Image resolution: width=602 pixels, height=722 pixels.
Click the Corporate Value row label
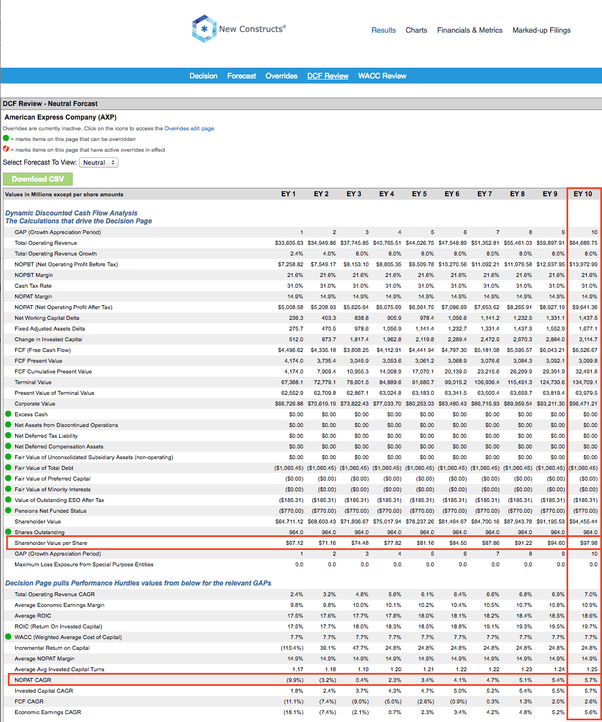(x=35, y=404)
